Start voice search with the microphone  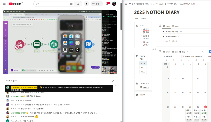pyautogui.click(x=87, y=4)
